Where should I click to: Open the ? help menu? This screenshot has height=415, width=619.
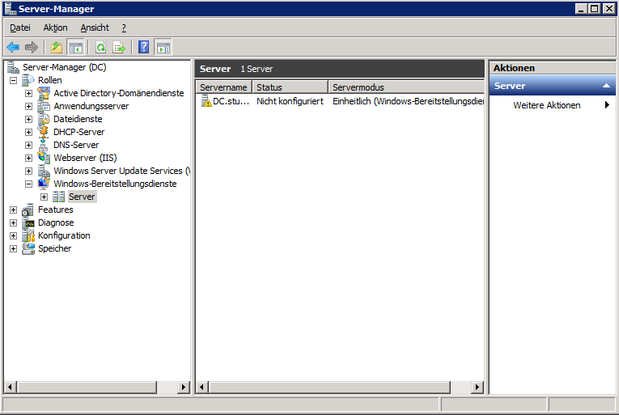pos(124,28)
